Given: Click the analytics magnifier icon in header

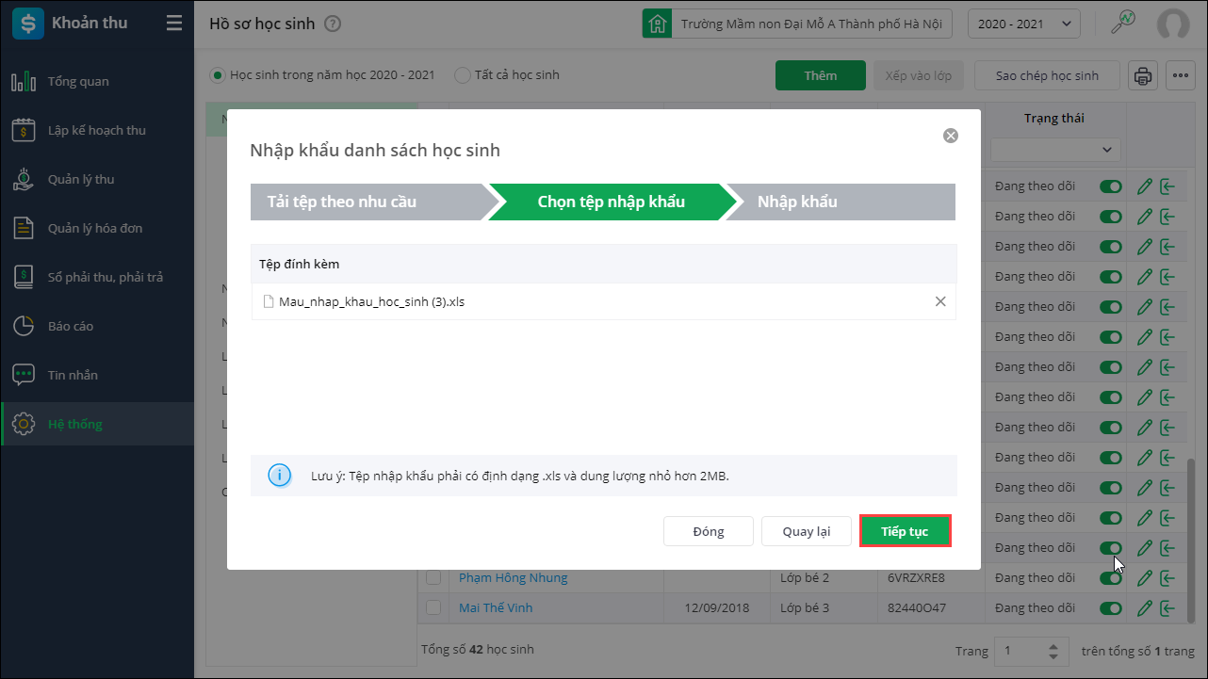Looking at the screenshot, I should tap(1123, 23).
